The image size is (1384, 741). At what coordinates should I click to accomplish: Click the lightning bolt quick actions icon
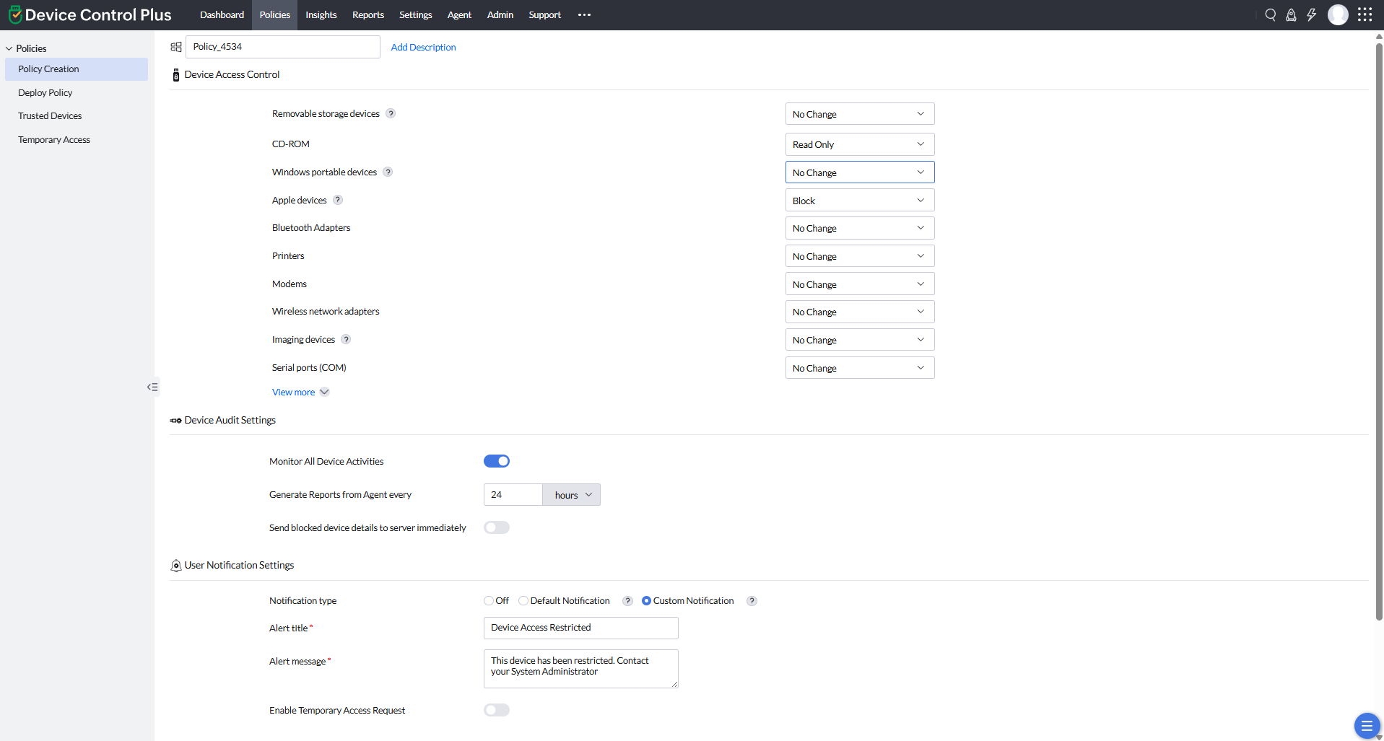1312,14
